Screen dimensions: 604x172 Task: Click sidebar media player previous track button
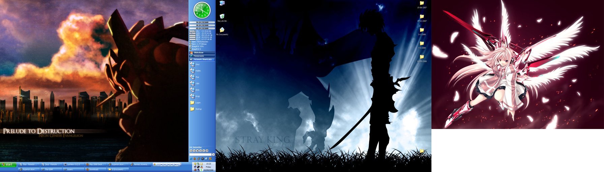(x=191, y=150)
